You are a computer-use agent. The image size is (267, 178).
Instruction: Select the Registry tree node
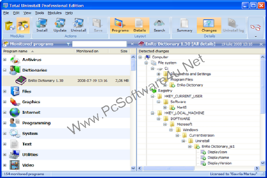[x=165, y=91]
